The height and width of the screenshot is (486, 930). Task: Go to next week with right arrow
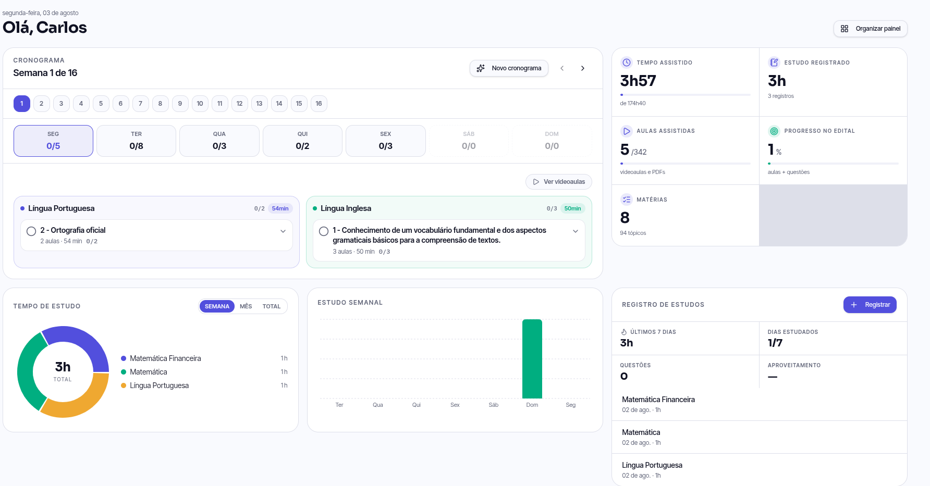(583, 68)
